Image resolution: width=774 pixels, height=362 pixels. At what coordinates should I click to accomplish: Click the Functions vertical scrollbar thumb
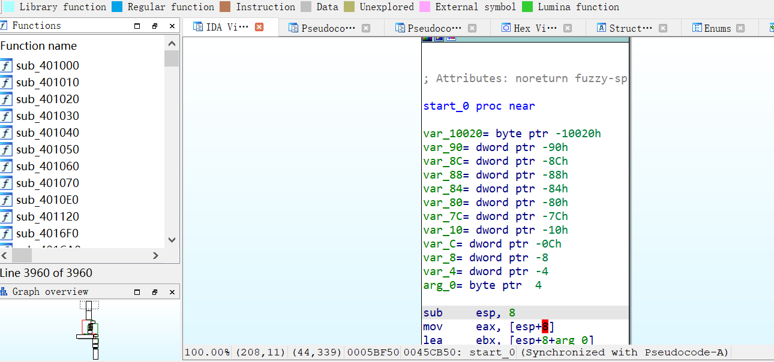[x=172, y=58]
